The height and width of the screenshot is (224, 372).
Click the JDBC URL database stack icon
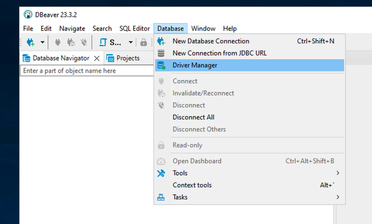pos(161,53)
